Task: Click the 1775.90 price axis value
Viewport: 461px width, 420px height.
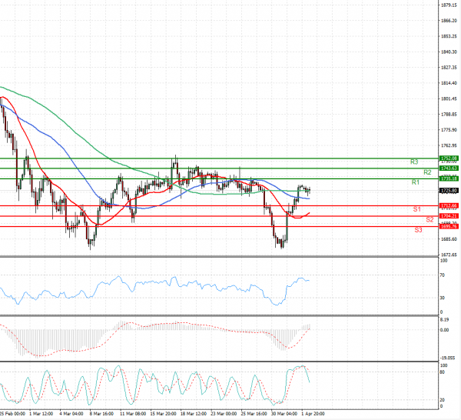Action: 449,130
